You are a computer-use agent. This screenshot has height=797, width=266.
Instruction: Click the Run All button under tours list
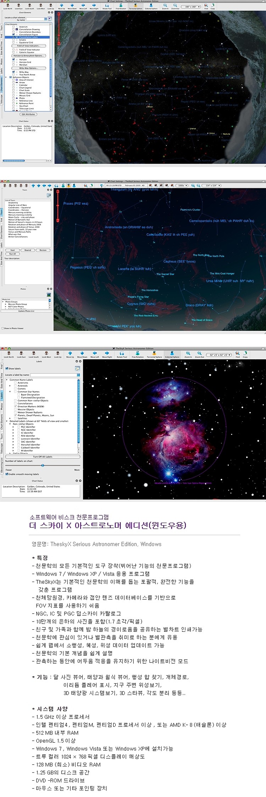(12, 254)
